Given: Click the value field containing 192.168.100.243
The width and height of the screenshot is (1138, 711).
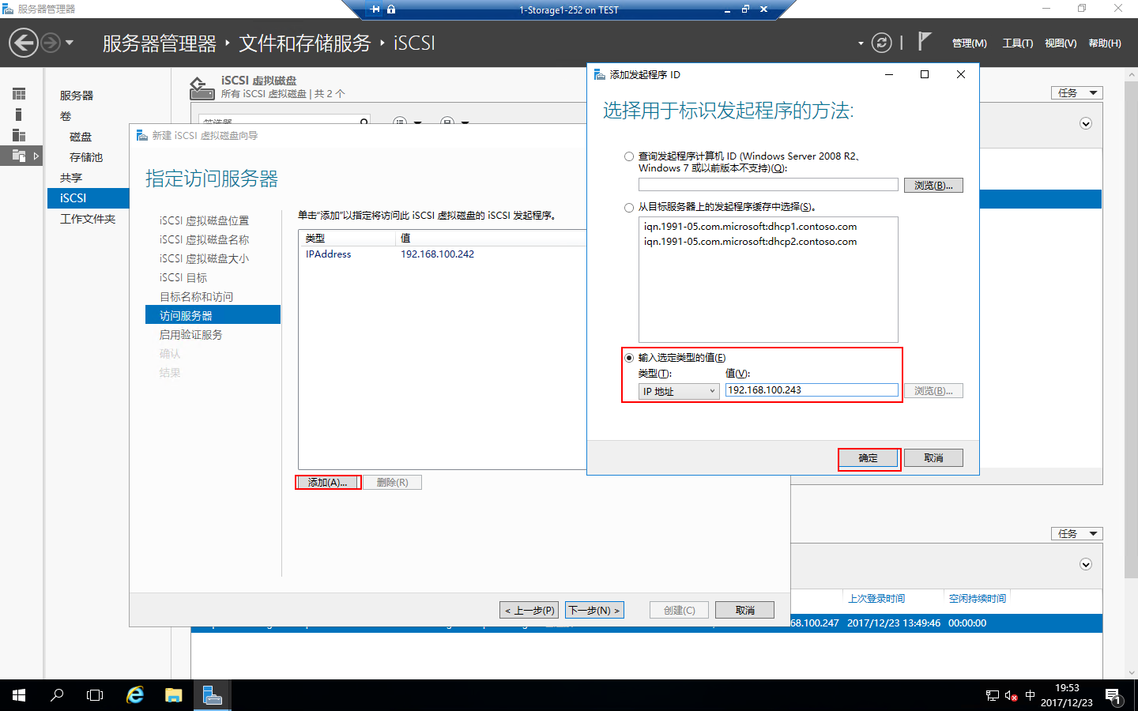Looking at the screenshot, I should click(x=812, y=390).
